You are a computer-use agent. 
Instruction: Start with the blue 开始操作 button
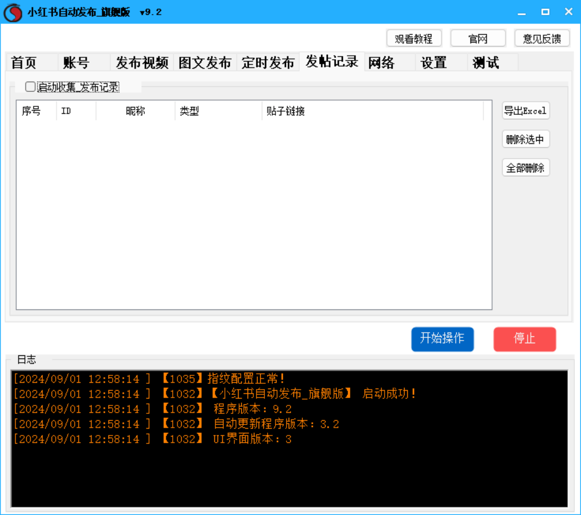(442, 338)
